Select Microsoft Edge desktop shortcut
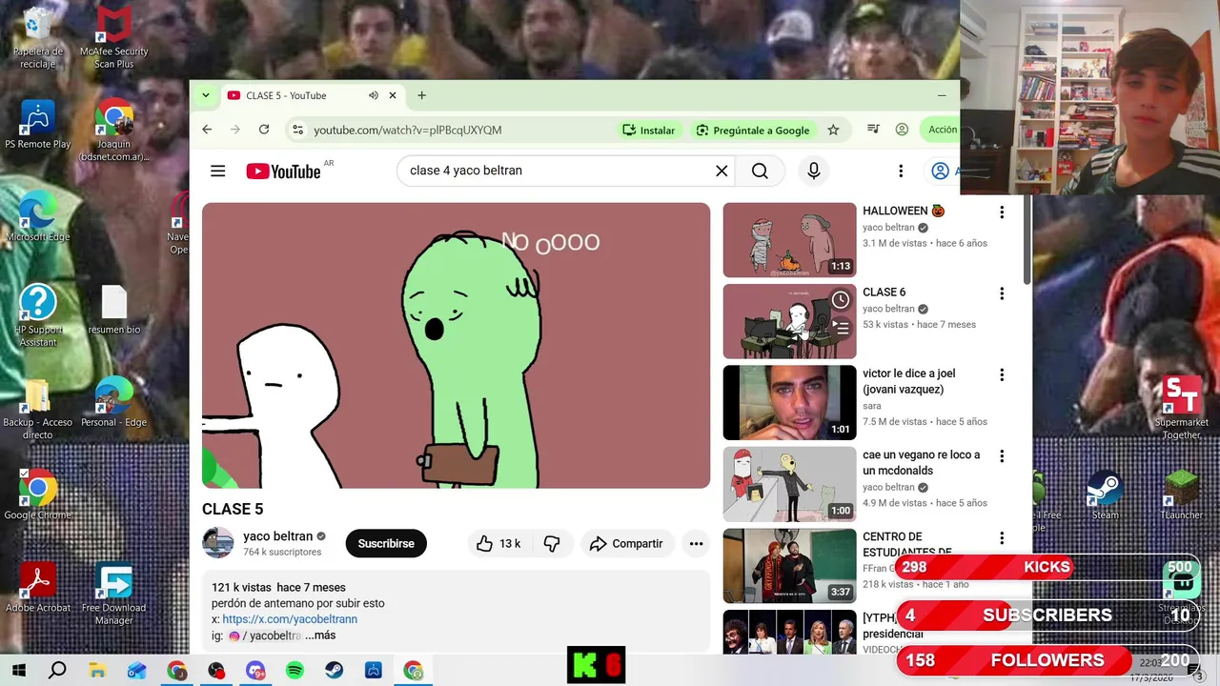Viewport: 1220px width, 686px height. [38, 216]
